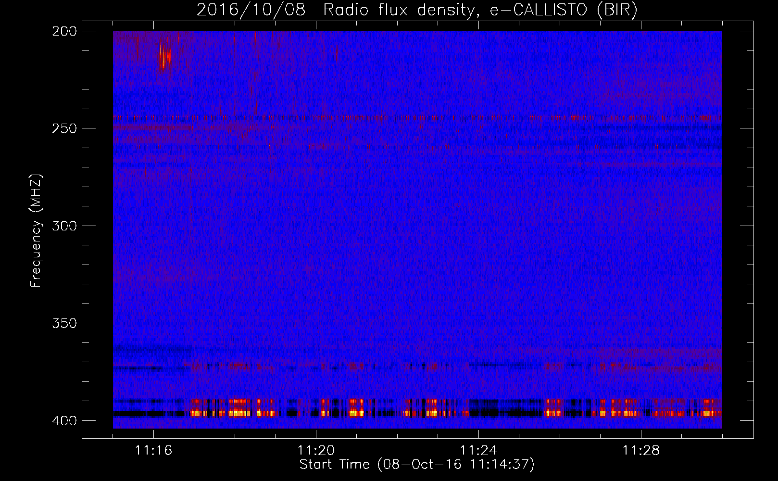Click the 'Start Time (08-Oct-16 11:14:37)' label
Image resolution: width=778 pixels, height=481 pixels.
point(417,465)
